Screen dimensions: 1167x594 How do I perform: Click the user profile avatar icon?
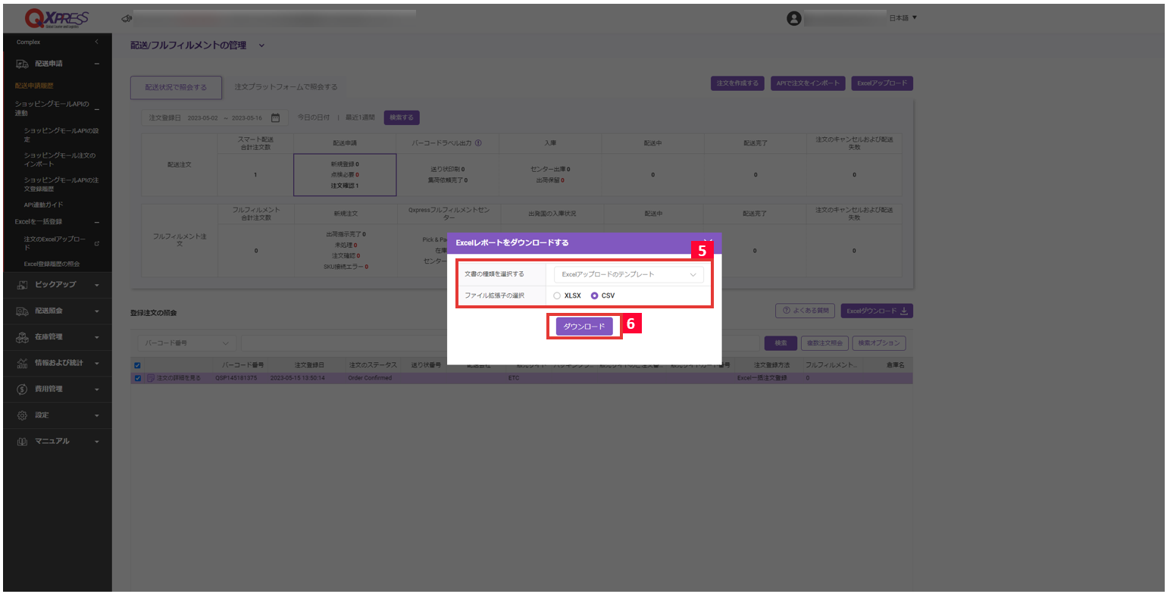[793, 18]
